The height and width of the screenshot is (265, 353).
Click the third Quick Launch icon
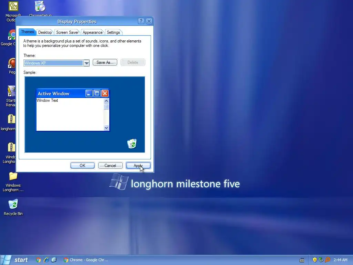click(54, 260)
